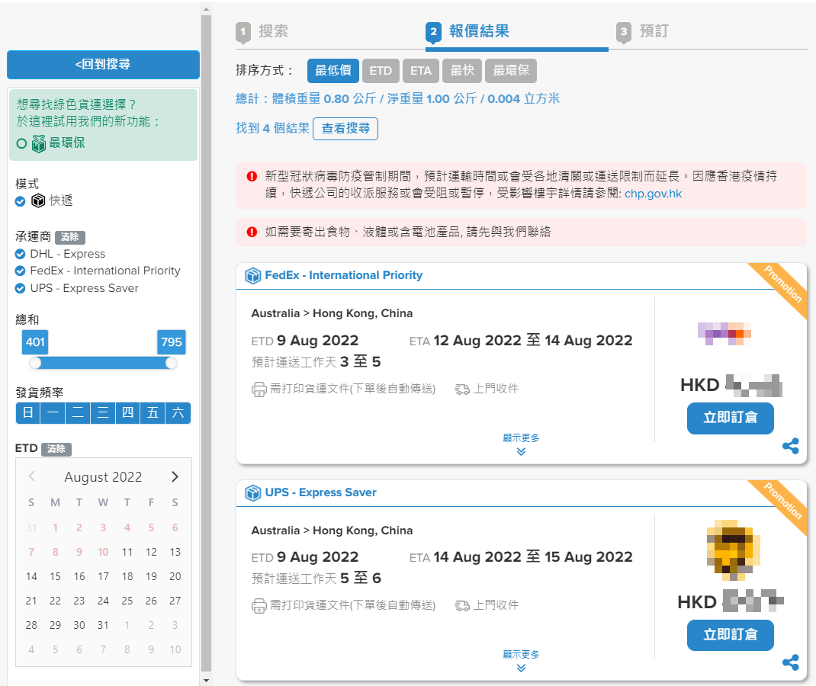Click the 401 minimum price label
816x686 pixels.
(35, 342)
